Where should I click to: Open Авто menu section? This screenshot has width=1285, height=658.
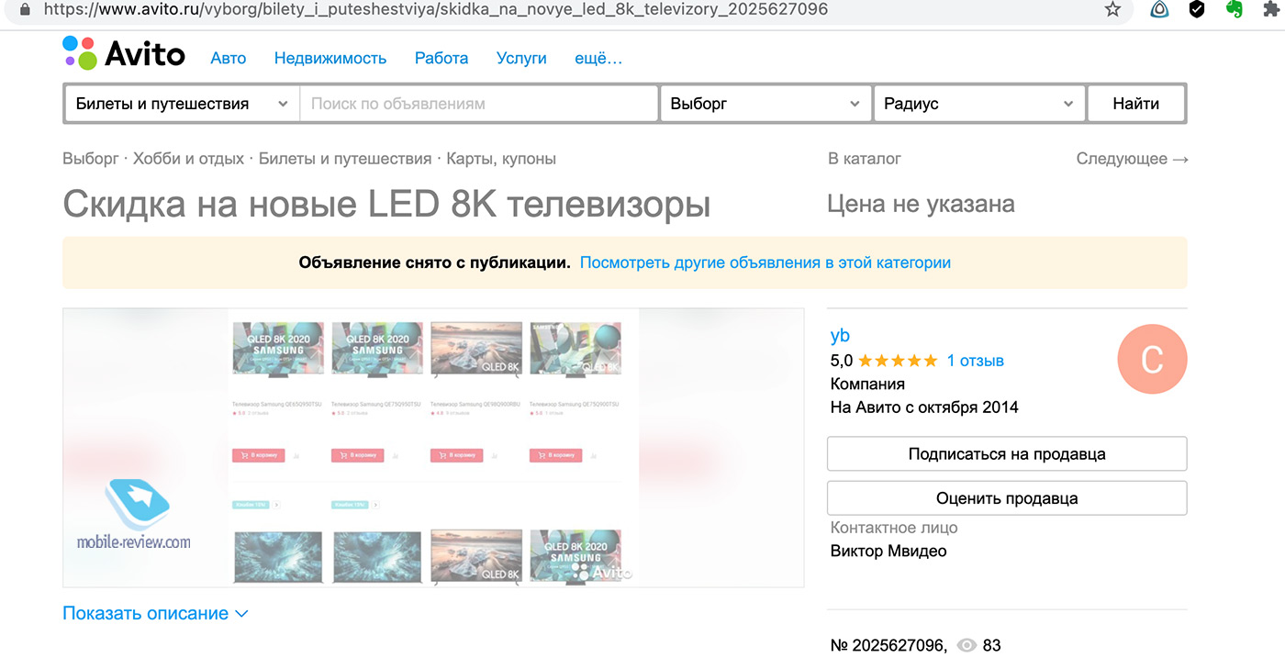(229, 58)
